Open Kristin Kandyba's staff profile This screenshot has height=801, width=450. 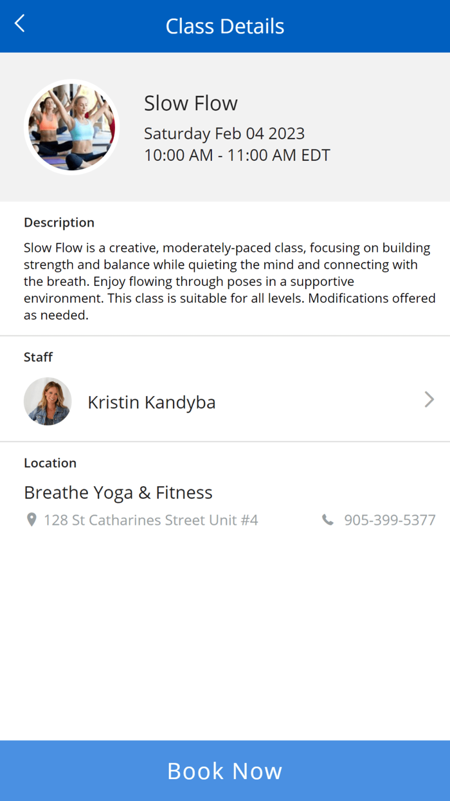click(151, 402)
